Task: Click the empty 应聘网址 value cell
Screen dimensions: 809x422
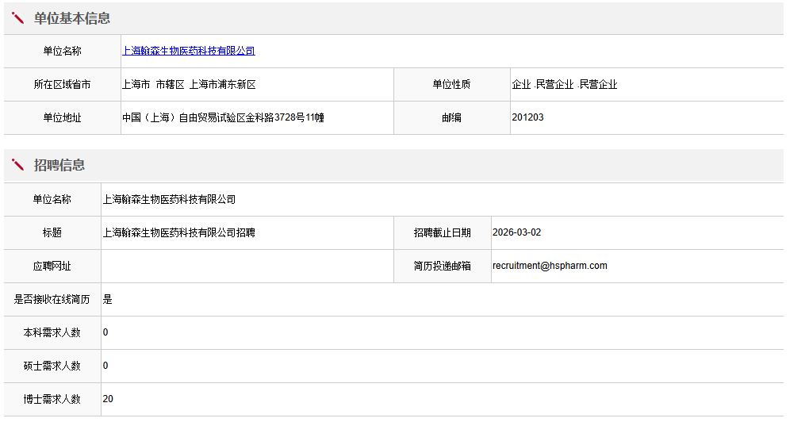Action: tap(247, 266)
